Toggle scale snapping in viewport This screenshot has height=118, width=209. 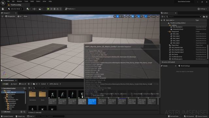(146, 16)
